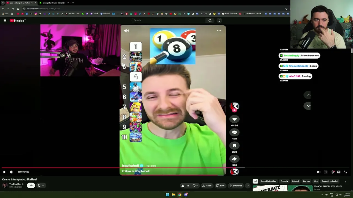
Task: Open the Instagram bookmark icon
Action: pos(36,14)
